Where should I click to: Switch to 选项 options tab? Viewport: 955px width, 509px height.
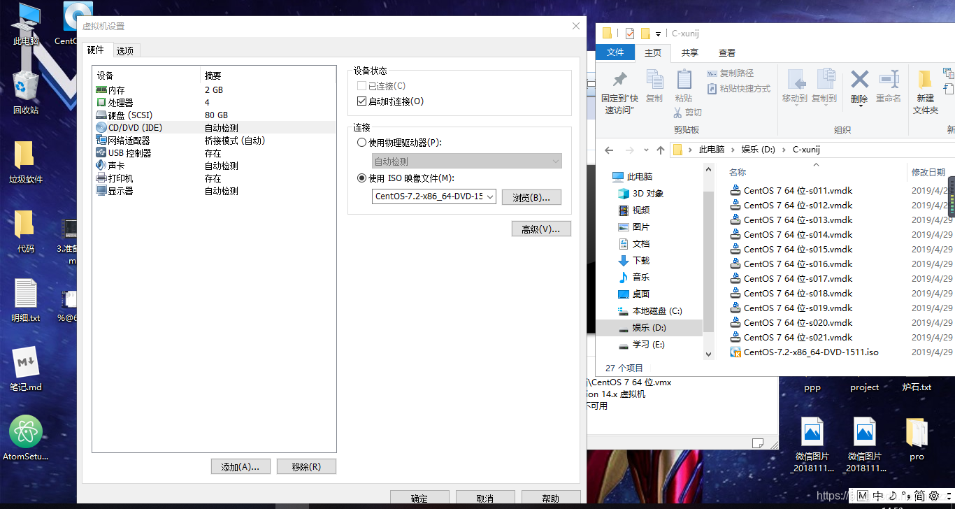(x=125, y=50)
